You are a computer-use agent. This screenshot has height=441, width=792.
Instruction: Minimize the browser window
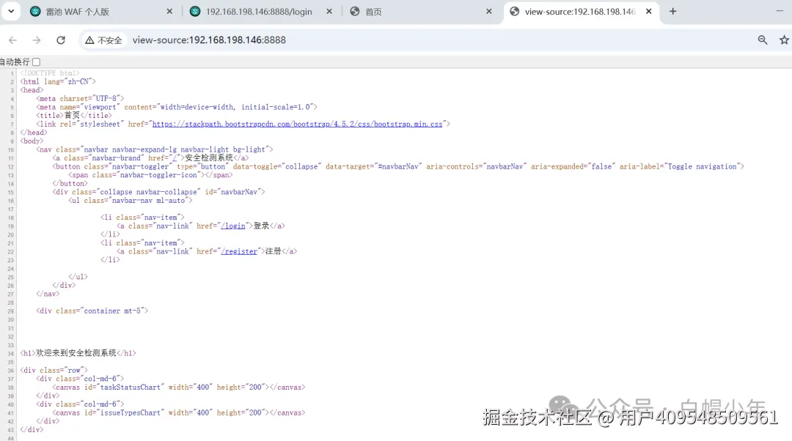(780, 11)
